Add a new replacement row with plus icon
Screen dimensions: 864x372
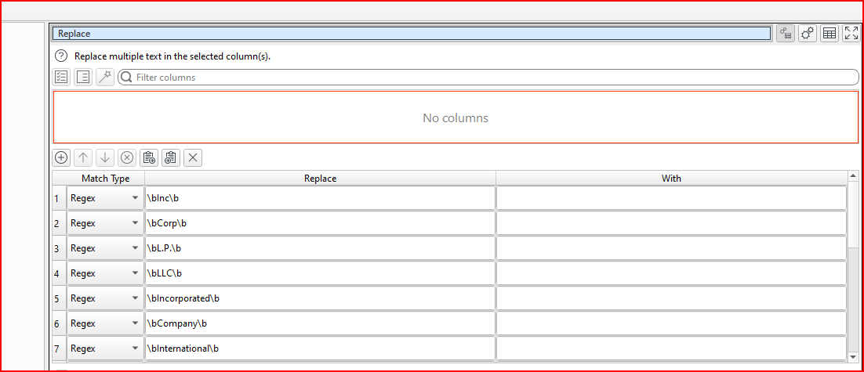click(x=61, y=157)
